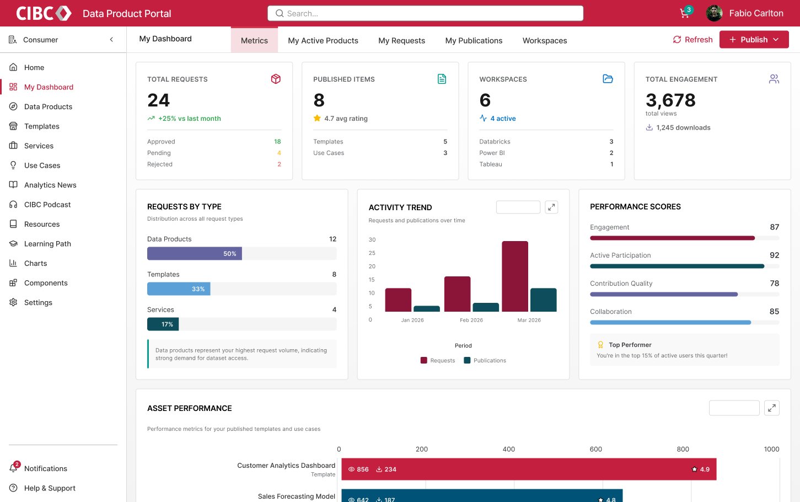The height and width of the screenshot is (502, 800).
Task: Click the Mar 2026 Requests bar
Action: pos(515,276)
